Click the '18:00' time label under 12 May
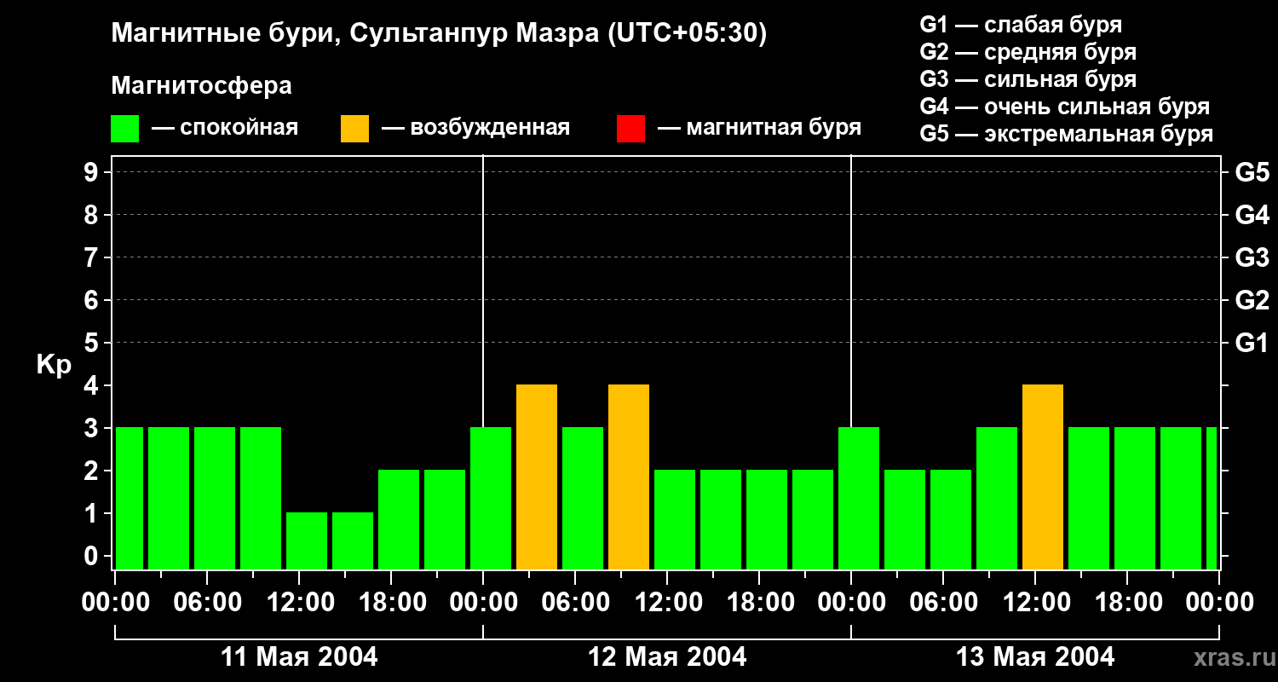This screenshot has width=1278, height=682. tap(759, 603)
